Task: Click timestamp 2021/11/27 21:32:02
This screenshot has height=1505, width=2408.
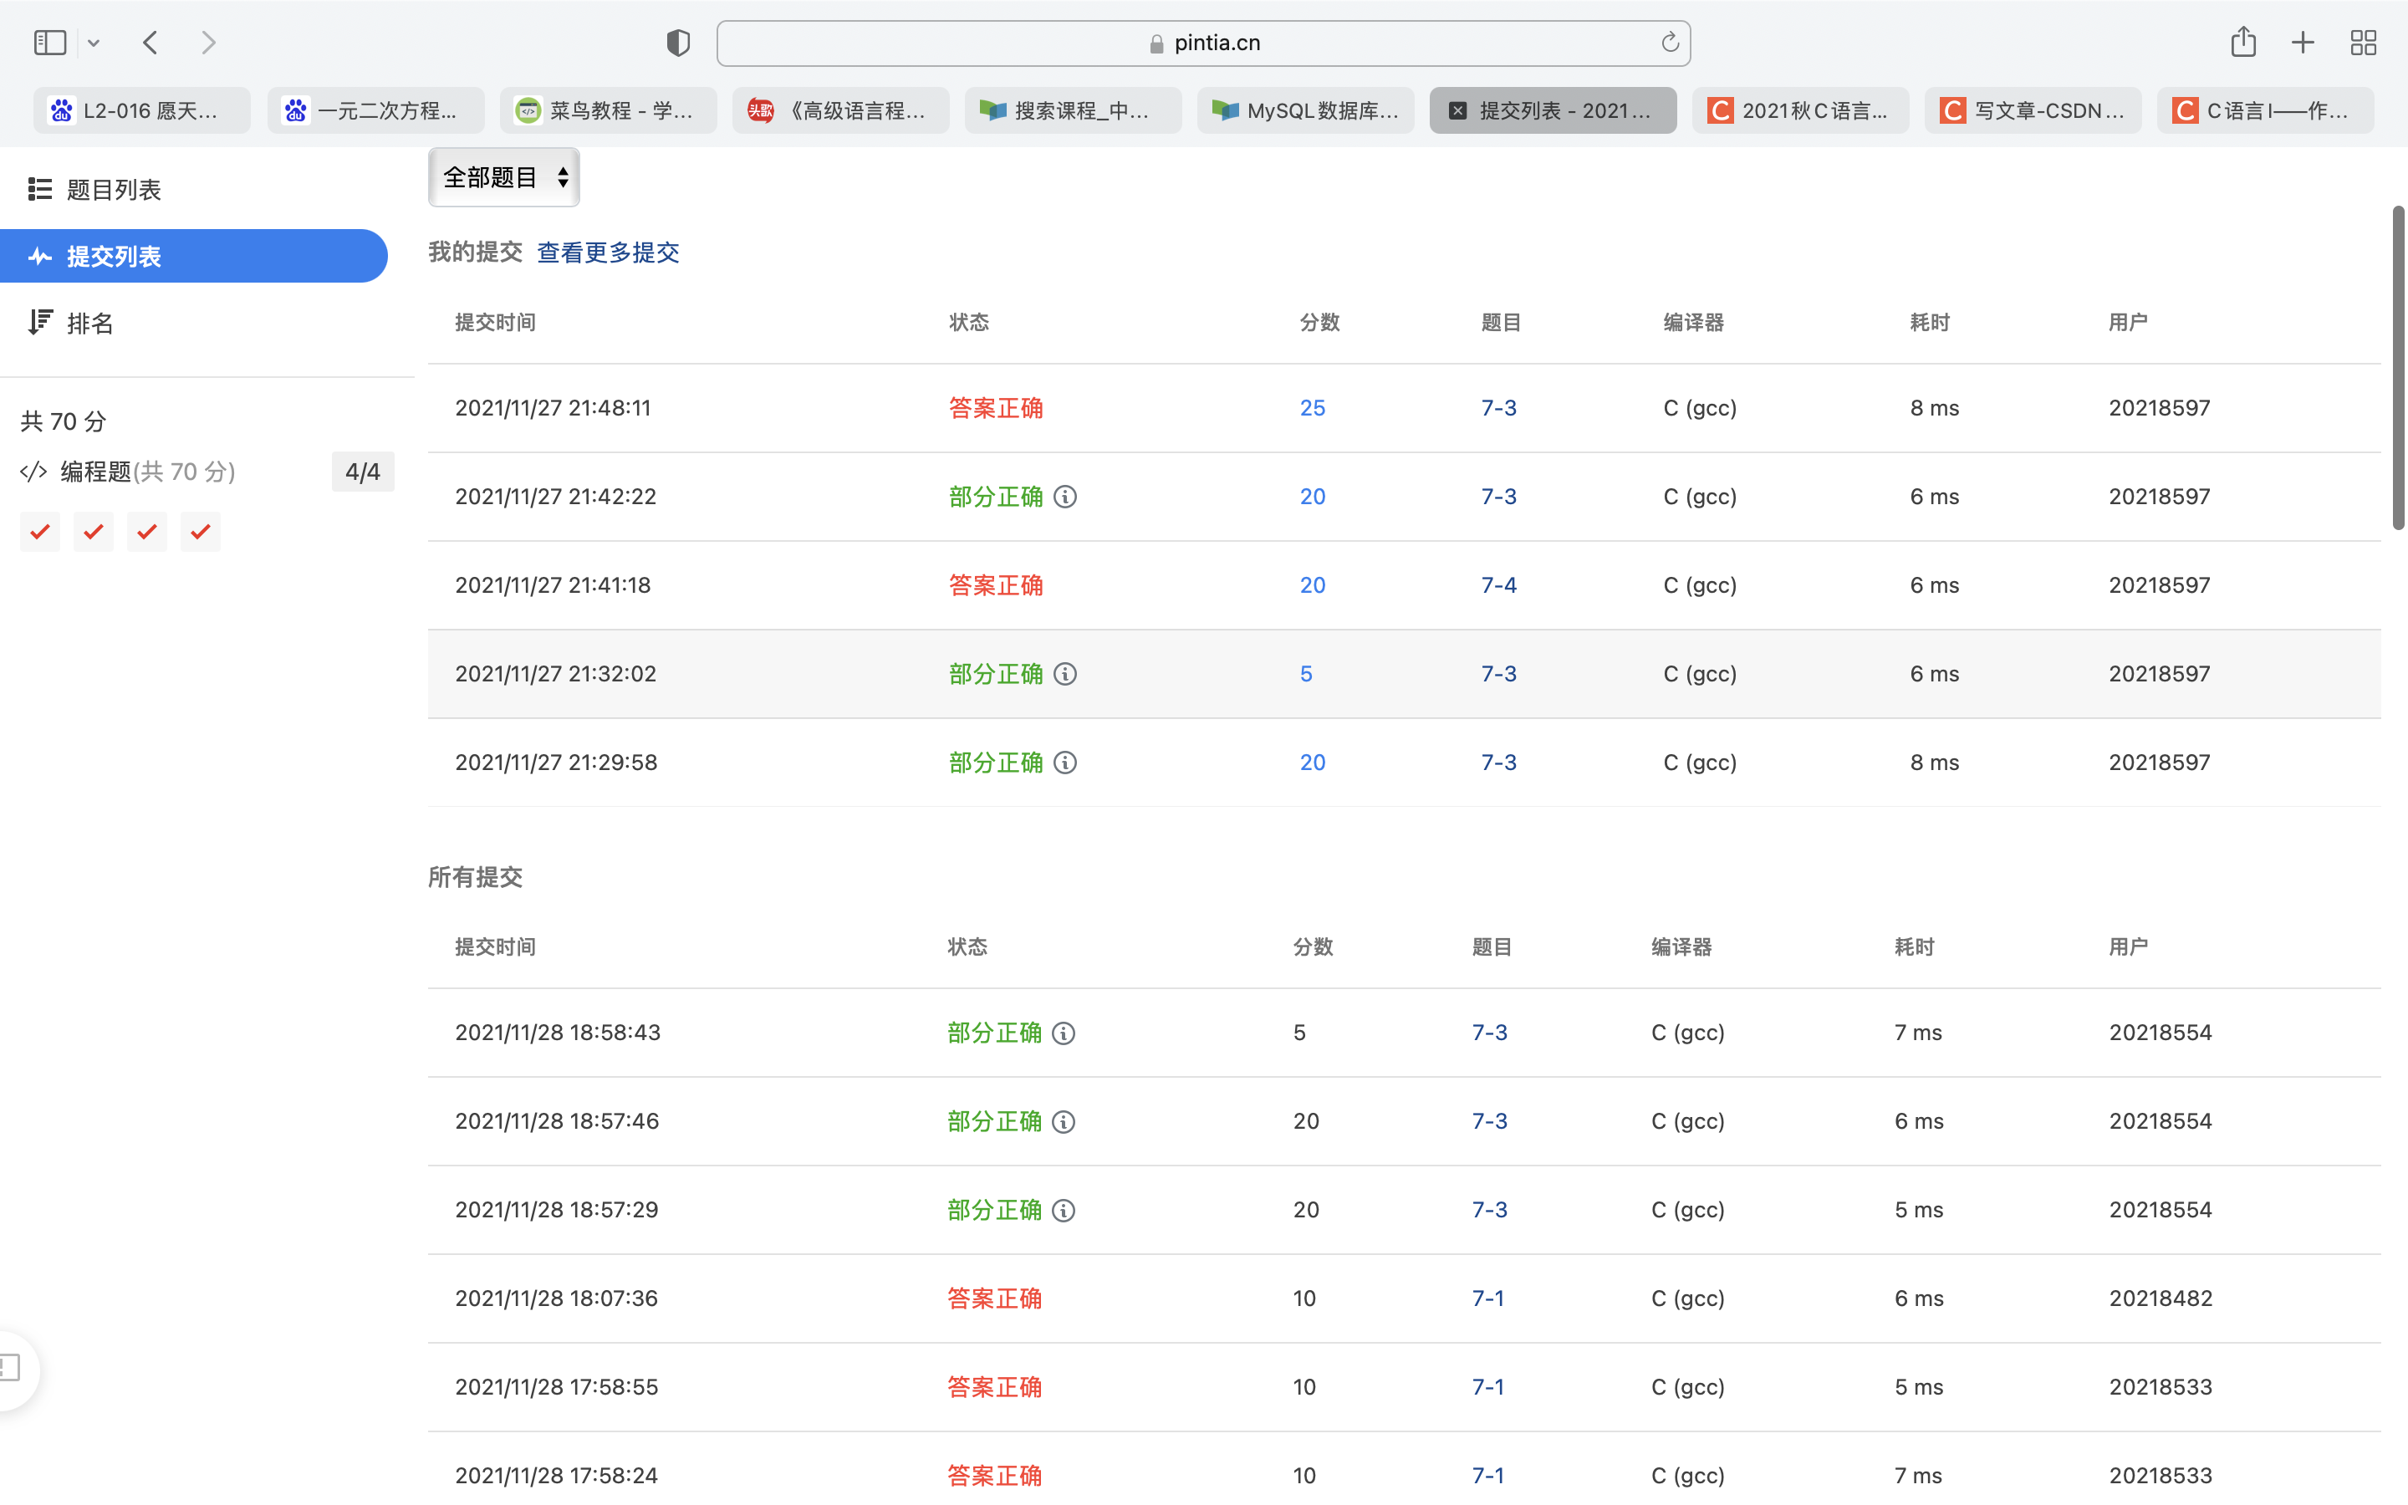Action: click(555, 674)
